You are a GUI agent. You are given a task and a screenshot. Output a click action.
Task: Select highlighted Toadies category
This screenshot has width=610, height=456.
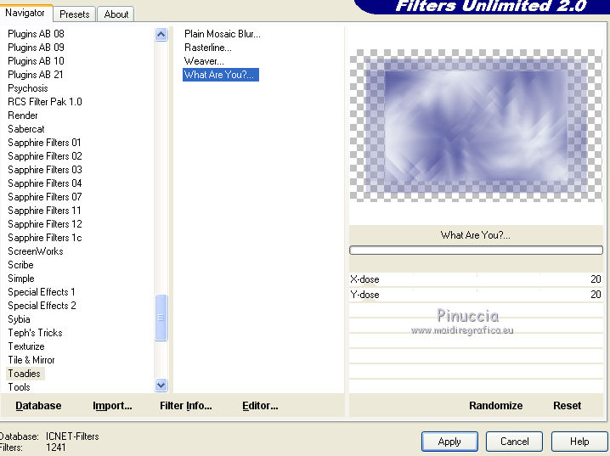[24, 374]
